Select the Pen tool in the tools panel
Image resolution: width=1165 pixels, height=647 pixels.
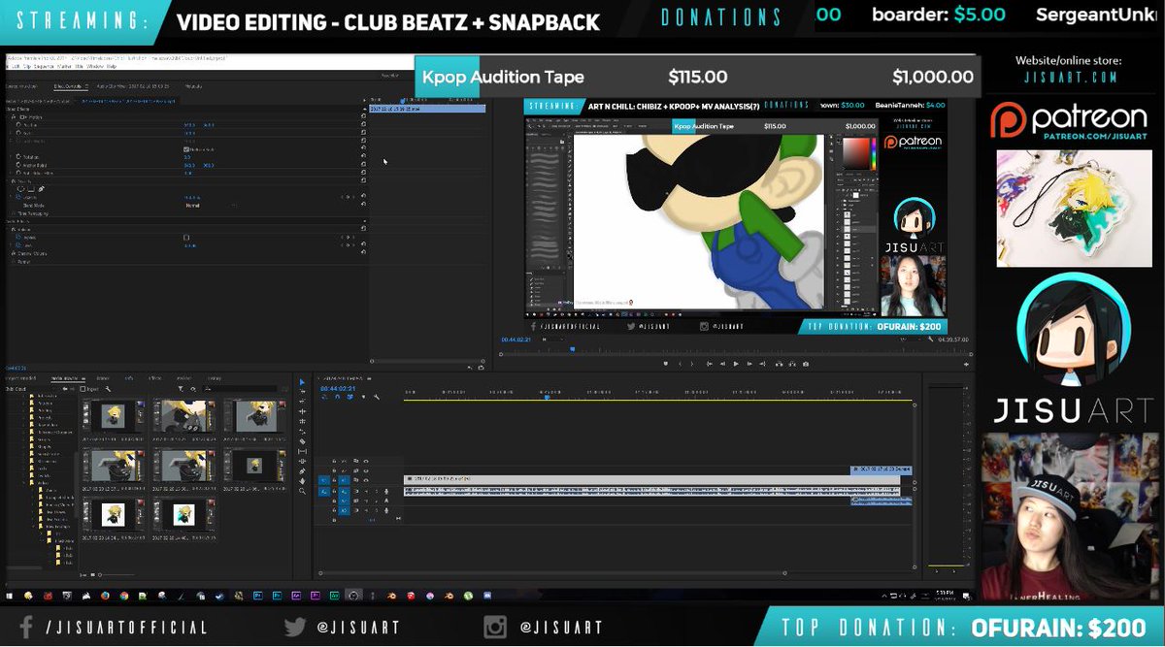[302, 471]
